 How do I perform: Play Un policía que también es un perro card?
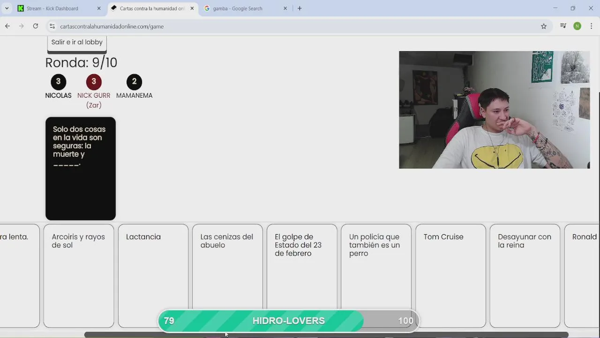pos(376,276)
